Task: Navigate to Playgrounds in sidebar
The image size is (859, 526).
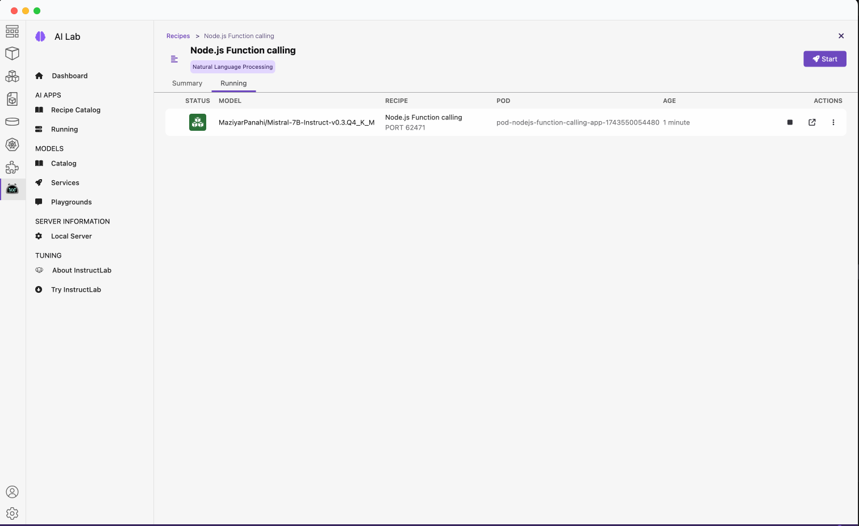Action: pyautogui.click(x=71, y=202)
